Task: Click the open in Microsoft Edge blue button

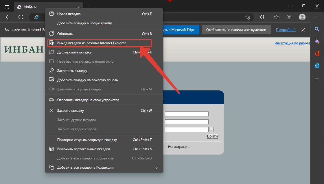Action: click(181, 30)
